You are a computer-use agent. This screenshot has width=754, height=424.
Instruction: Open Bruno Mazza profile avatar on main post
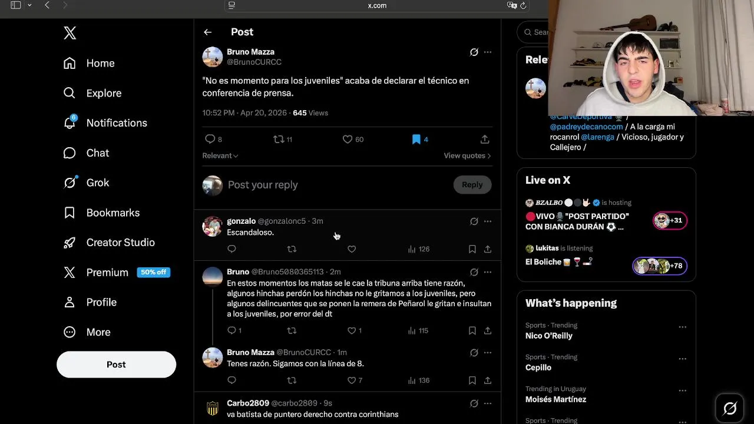click(212, 57)
